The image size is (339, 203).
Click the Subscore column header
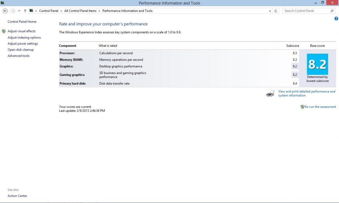(x=293, y=46)
